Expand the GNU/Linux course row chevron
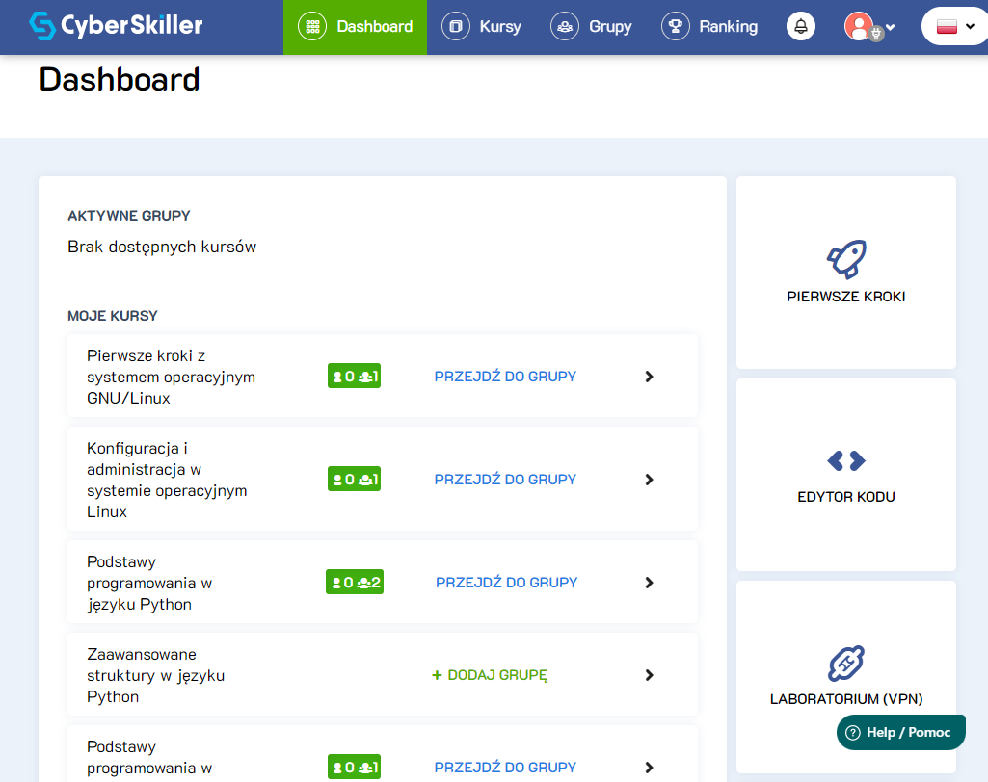This screenshot has width=988, height=782. (649, 377)
